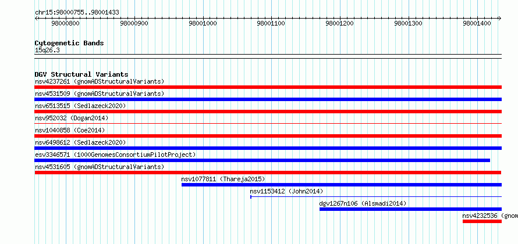Click the Cytogenetic Bands track title
This screenshot has height=244, width=518.
coord(69,43)
